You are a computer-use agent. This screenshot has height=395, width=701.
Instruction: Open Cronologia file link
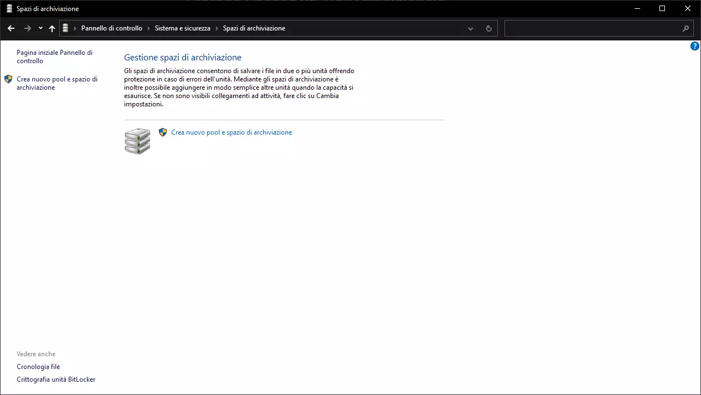click(38, 367)
